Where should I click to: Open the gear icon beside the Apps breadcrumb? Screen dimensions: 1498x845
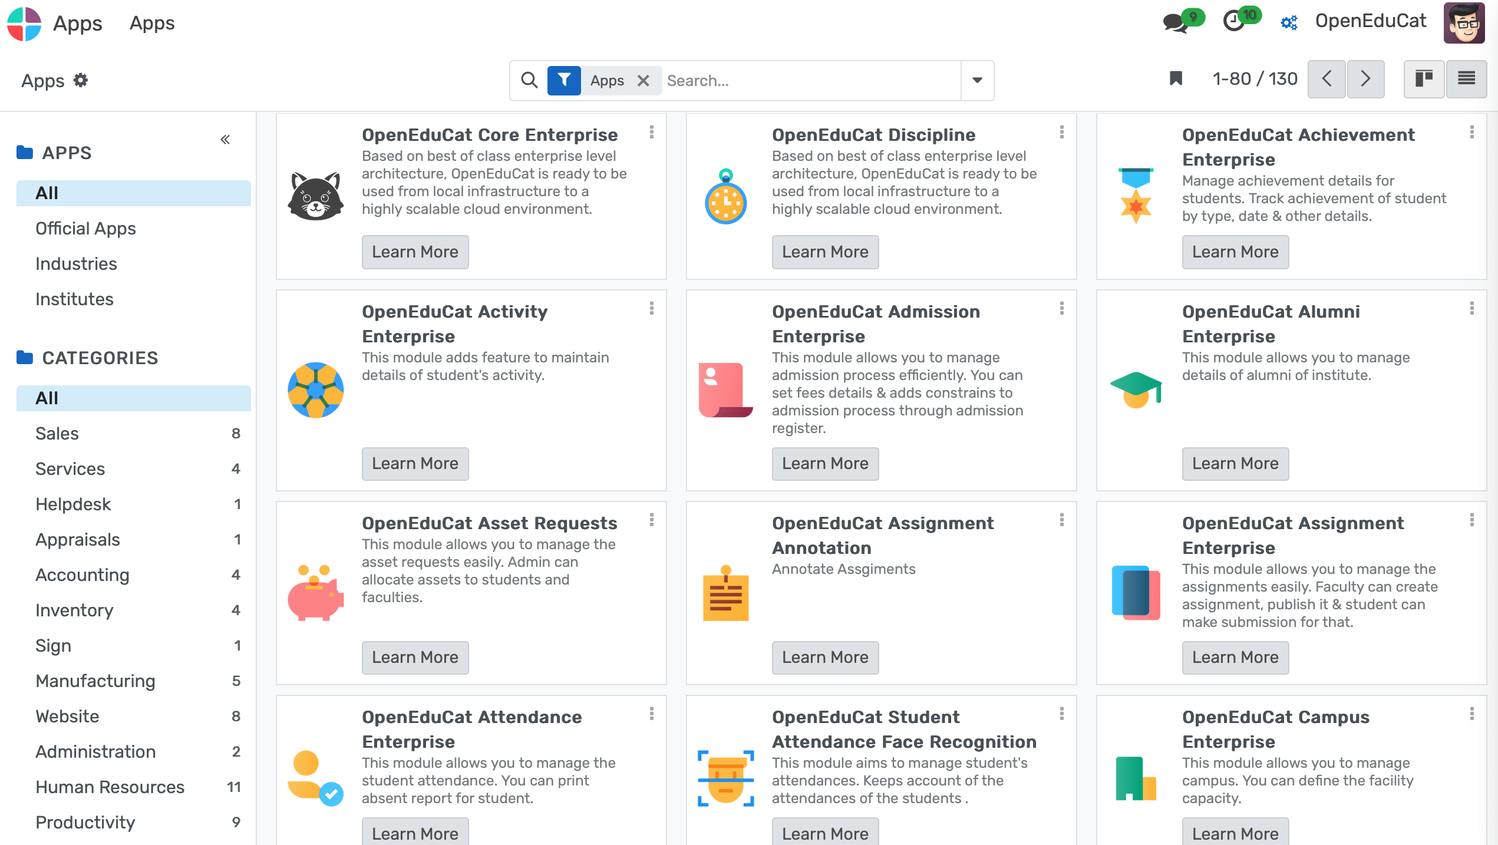click(81, 81)
